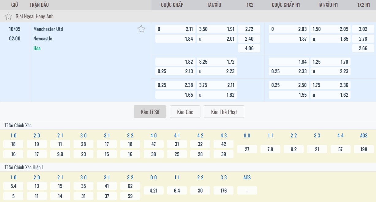Pick the full-time draw odds 4.06

(x=249, y=48)
